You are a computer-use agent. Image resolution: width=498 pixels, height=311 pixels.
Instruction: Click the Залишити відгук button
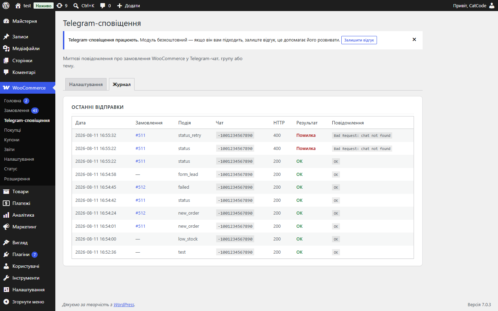point(359,40)
